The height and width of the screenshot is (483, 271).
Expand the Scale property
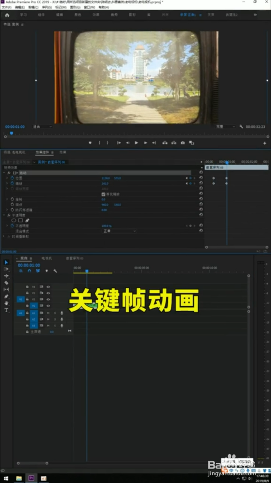7,183
